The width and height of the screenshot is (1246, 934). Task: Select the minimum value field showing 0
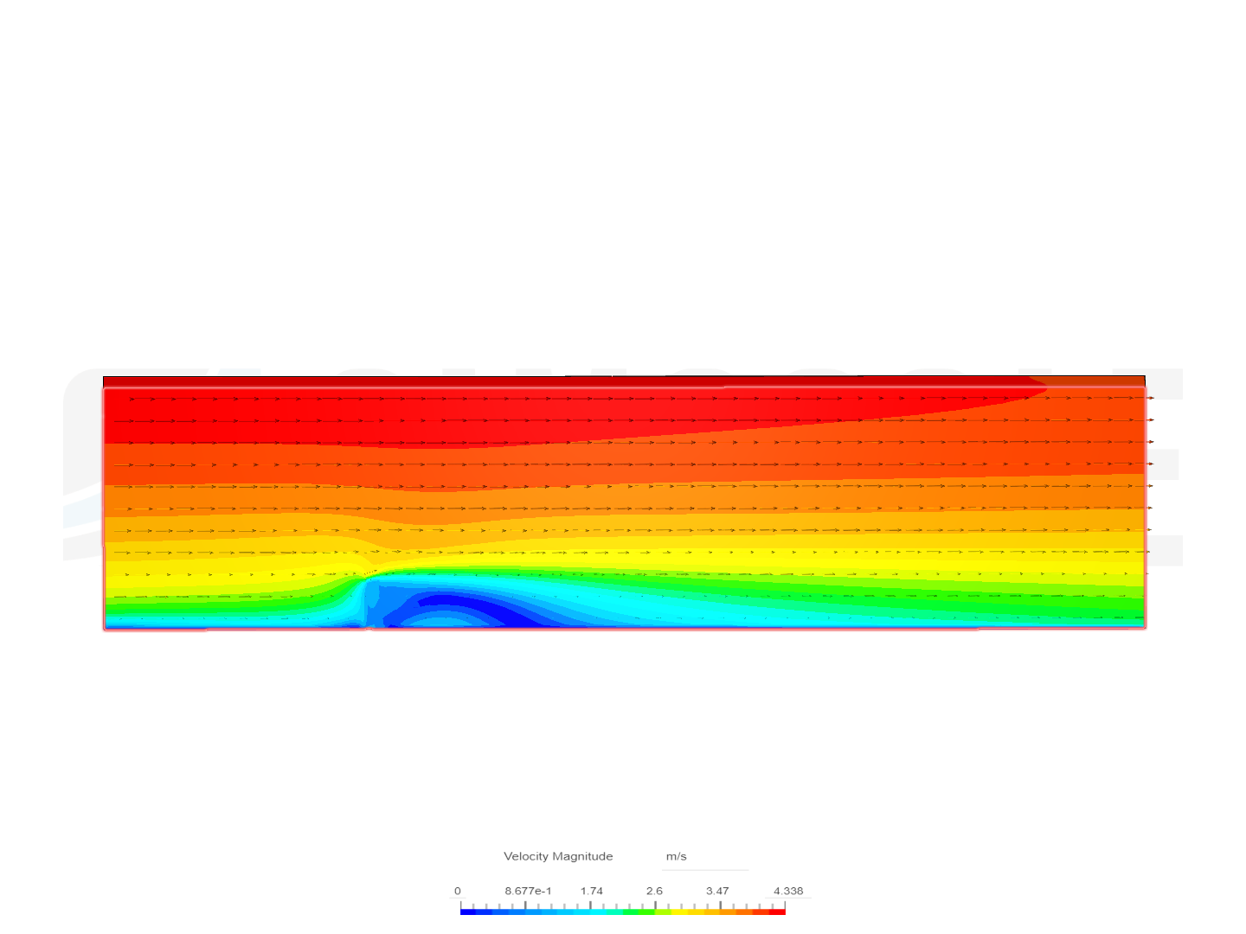[458, 891]
